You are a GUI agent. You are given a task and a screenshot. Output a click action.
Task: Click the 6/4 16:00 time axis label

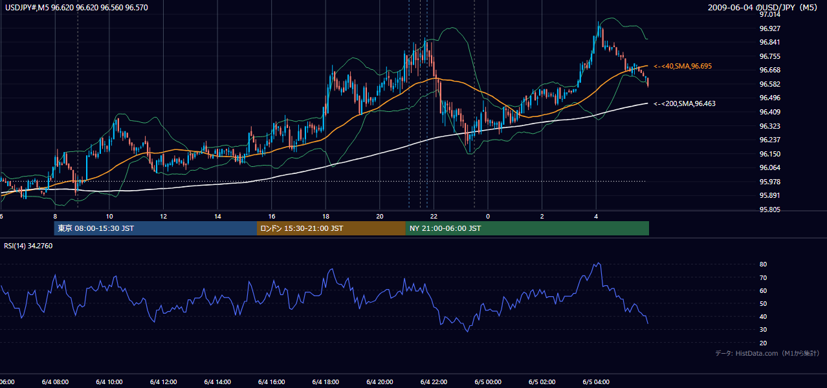pos(272,382)
